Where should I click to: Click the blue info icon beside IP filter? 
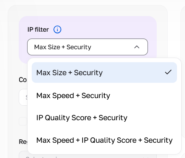coord(57,29)
